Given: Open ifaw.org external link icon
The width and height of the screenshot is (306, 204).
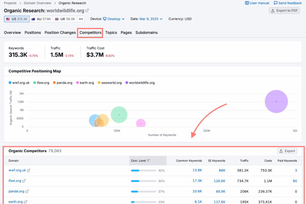Looking at the screenshot, I should pyautogui.click(x=24, y=181).
